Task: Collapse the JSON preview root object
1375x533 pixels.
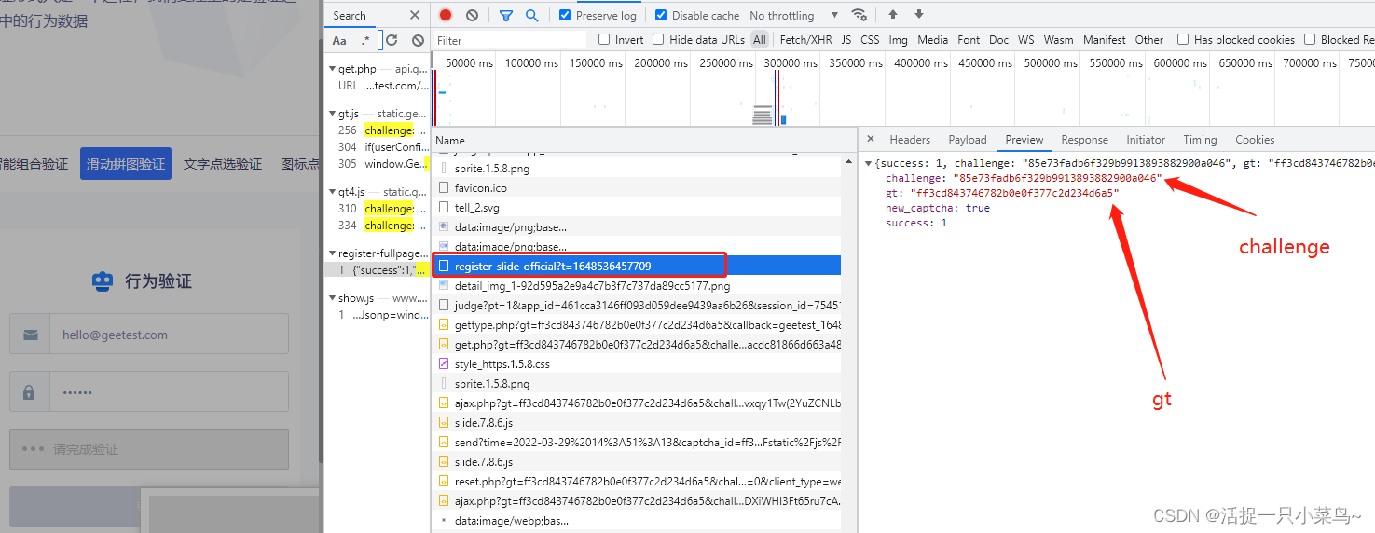Action: pyautogui.click(x=869, y=164)
